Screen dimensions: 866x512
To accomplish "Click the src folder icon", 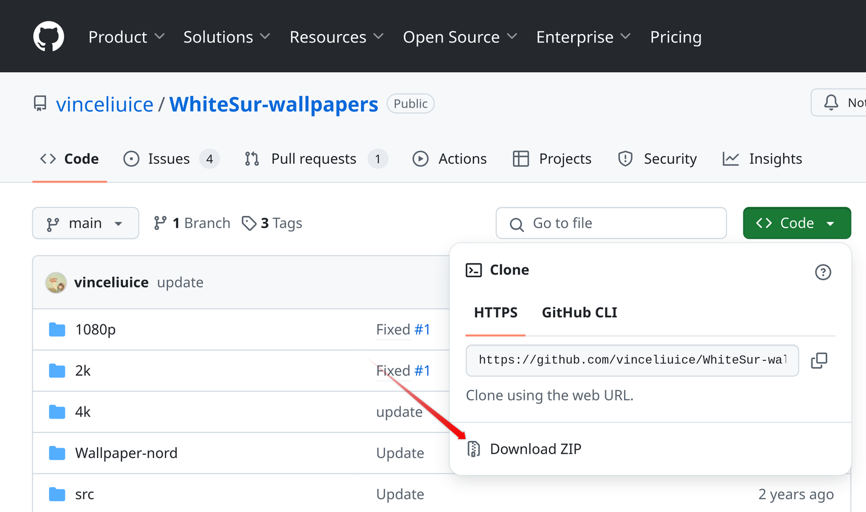I will pos(57,494).
